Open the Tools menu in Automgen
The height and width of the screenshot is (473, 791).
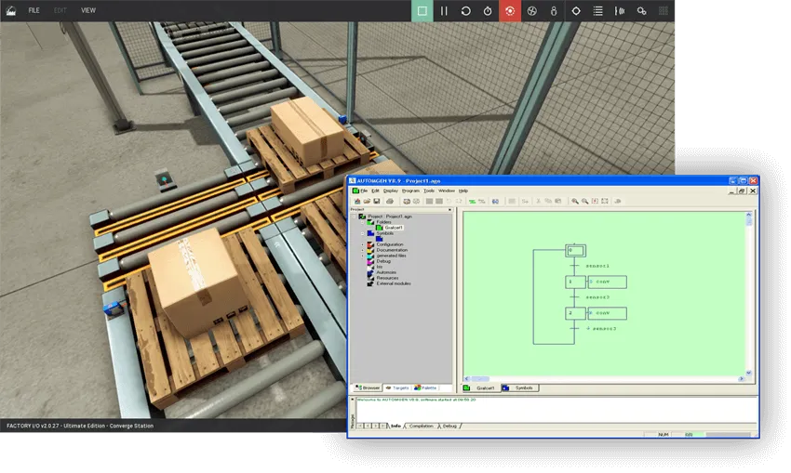[x=429, y=191]
